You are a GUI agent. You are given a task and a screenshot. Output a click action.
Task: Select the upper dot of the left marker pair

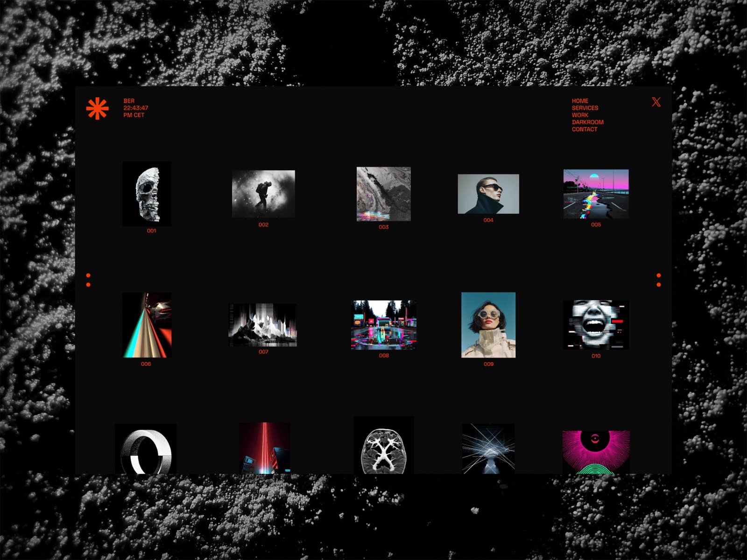(89, 275)
